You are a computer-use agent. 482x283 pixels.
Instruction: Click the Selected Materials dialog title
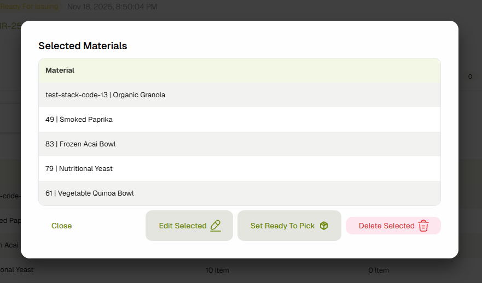point(83,46)
